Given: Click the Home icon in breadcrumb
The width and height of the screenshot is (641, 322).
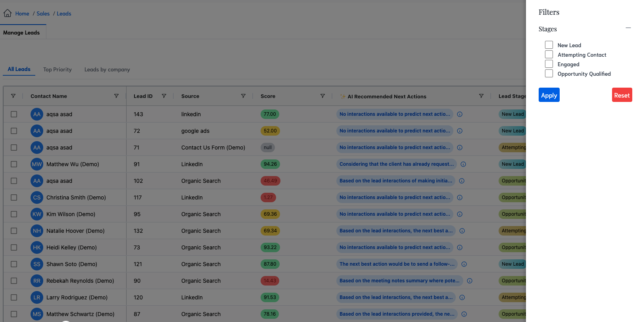Looking at the screenshot, I should click(8, 13).
